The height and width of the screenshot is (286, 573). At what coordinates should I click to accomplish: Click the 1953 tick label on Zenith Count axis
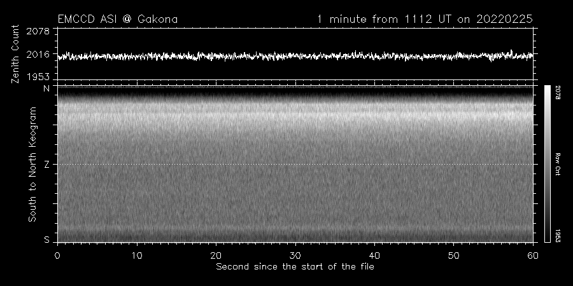[x=38, y=77]
